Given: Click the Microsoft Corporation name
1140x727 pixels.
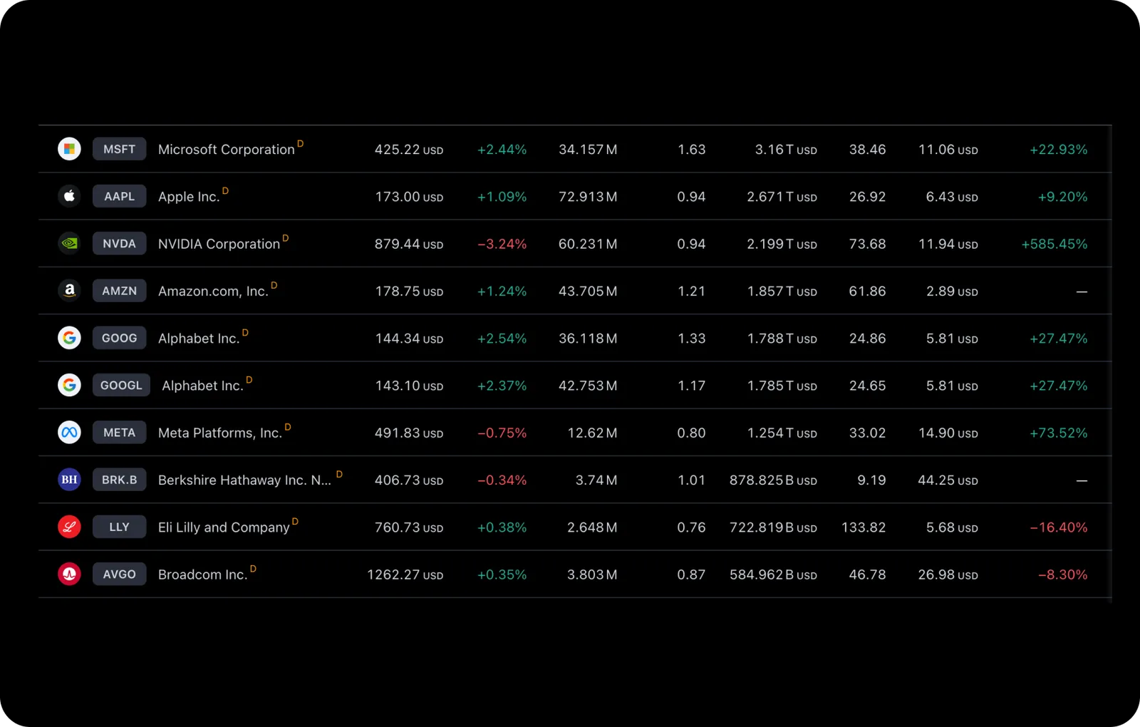Looking at the screenshot, I should pos(227,150).
